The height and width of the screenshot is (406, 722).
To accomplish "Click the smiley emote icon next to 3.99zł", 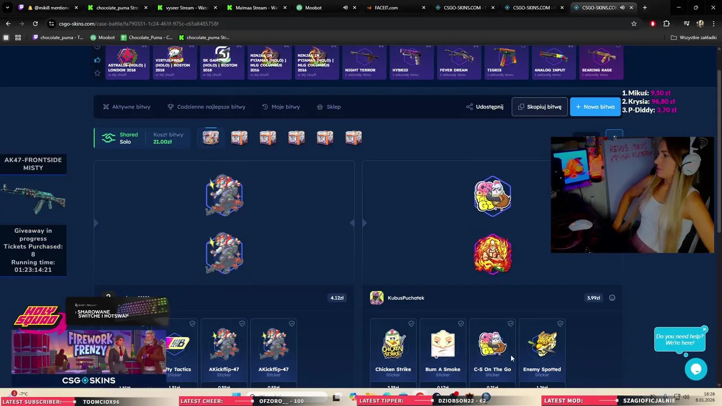I will [x=612, y=298].
